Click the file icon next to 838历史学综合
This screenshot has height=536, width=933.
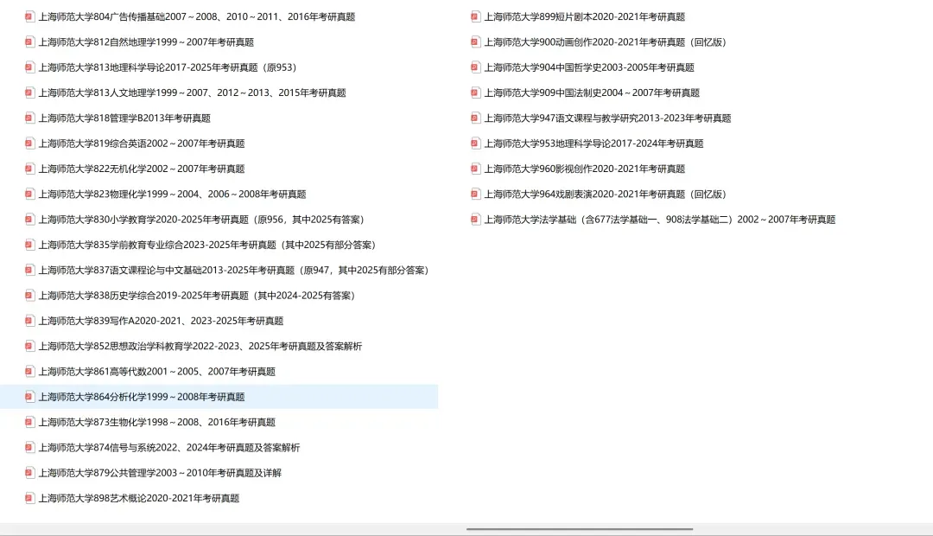click(29, 295)
